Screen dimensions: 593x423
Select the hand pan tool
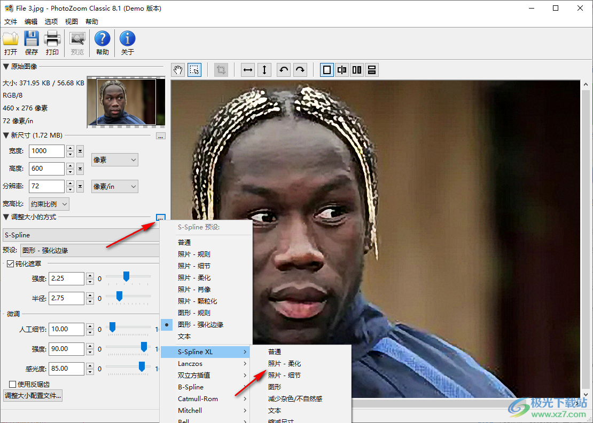pyautogui.click(x=178, y=70)
